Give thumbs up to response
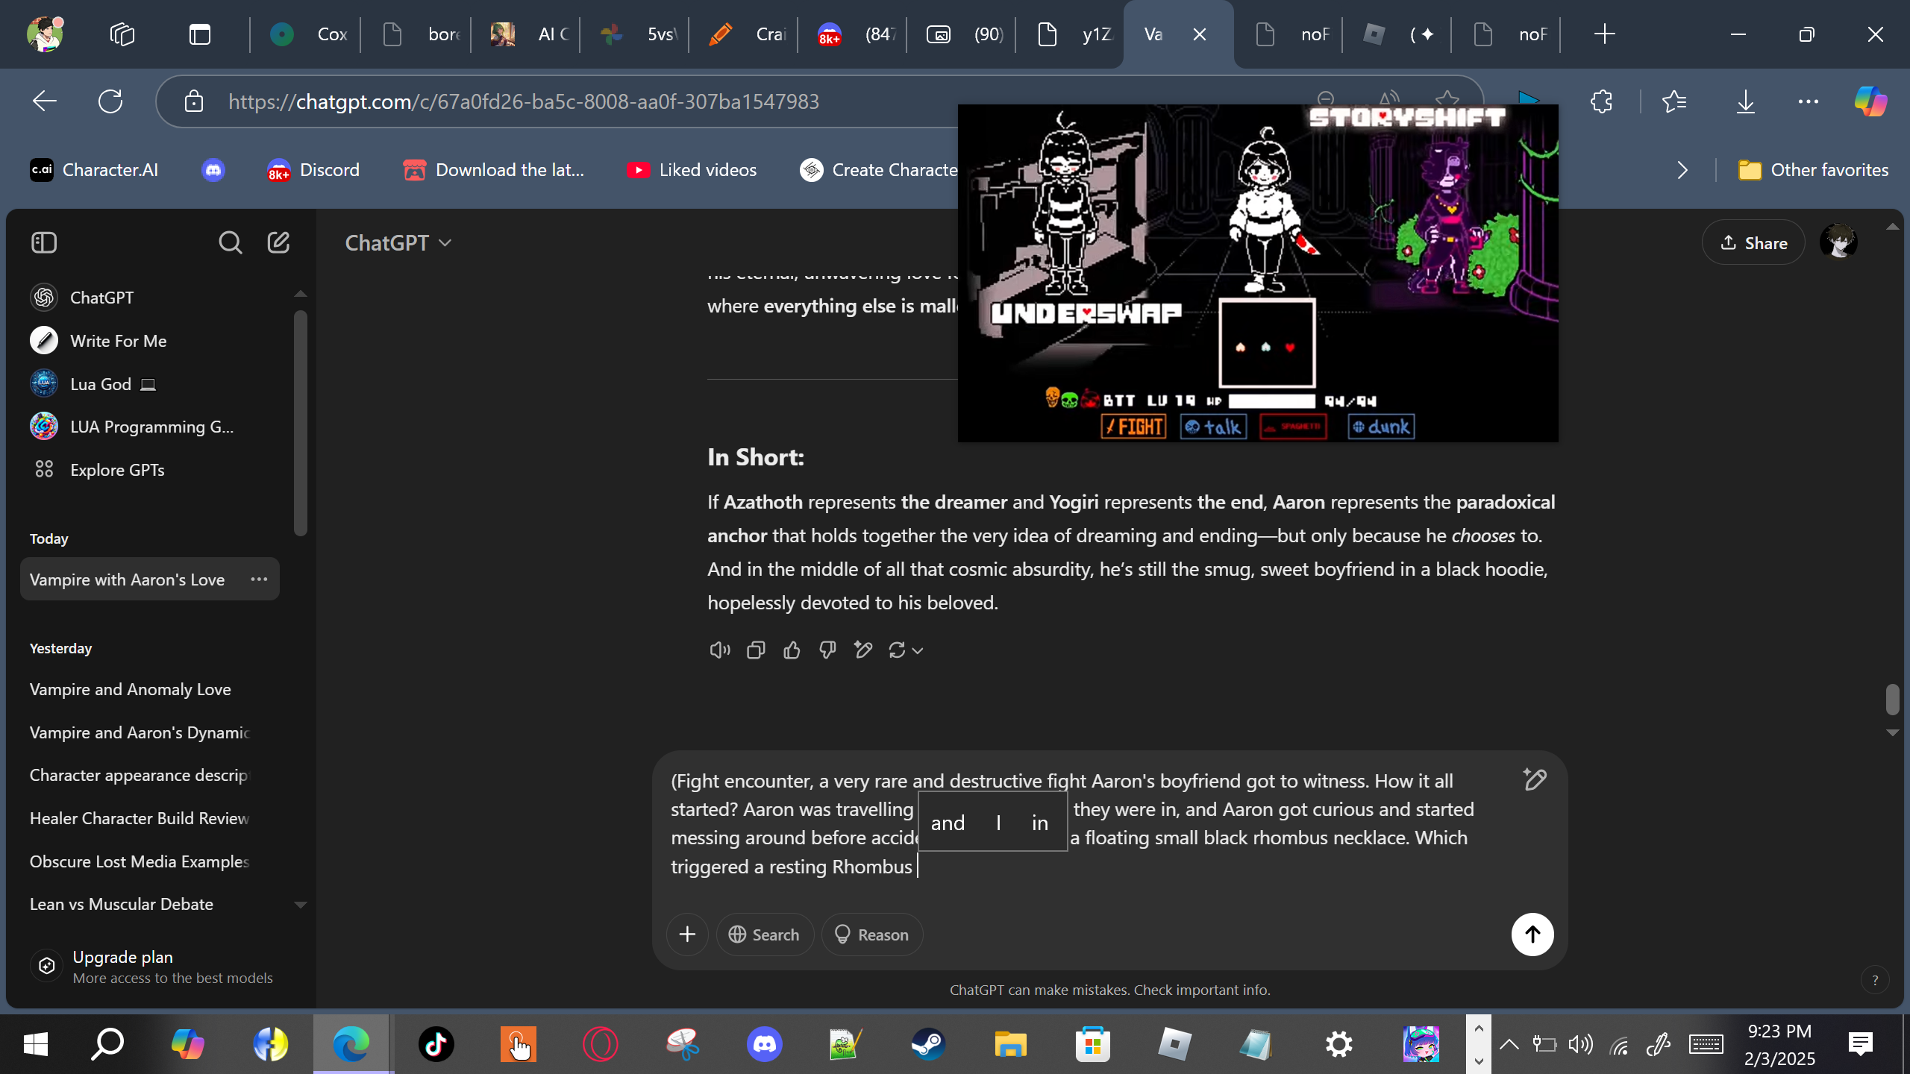Screen dimensions: 1910x1074 792,650
